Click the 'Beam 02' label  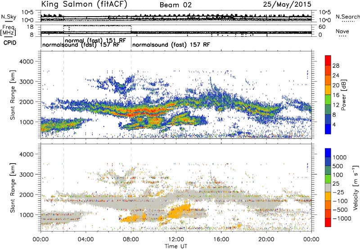[175, 5]
